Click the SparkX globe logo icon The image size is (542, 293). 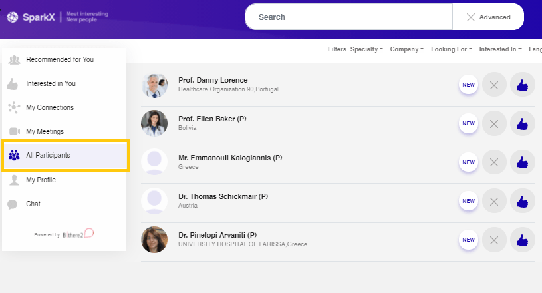[x=13, y=17]
